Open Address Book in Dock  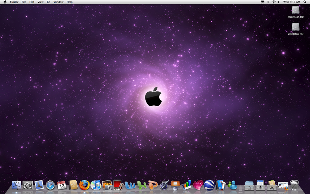click(73, 185)
